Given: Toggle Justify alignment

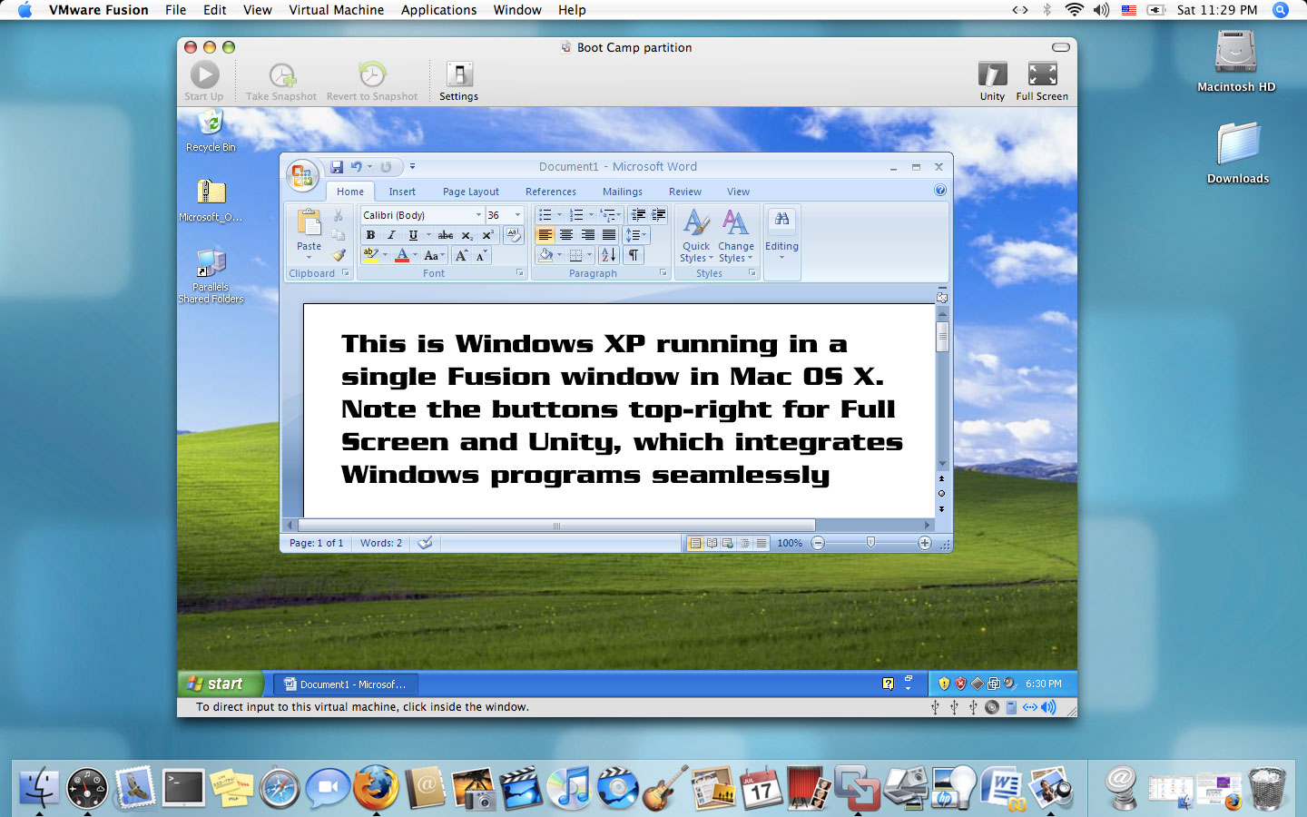Looking at the screenshot, I should (x=609, y=235).
